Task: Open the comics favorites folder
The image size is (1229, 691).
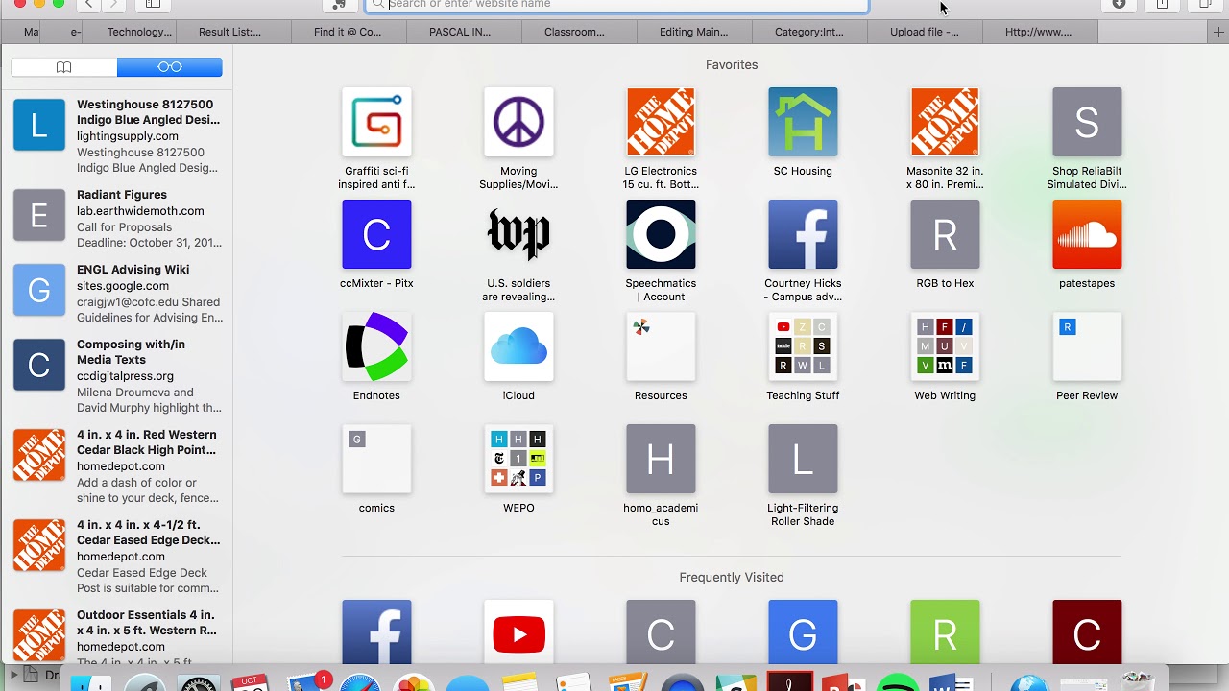Action: coord(376,459)
